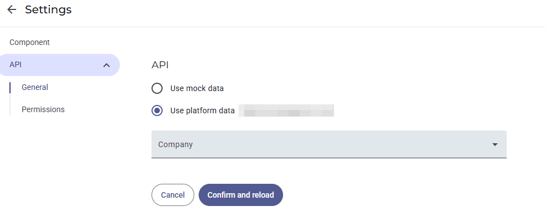Select the Use mock data radio button
545x216 pixels.
[x=157, y=88]
